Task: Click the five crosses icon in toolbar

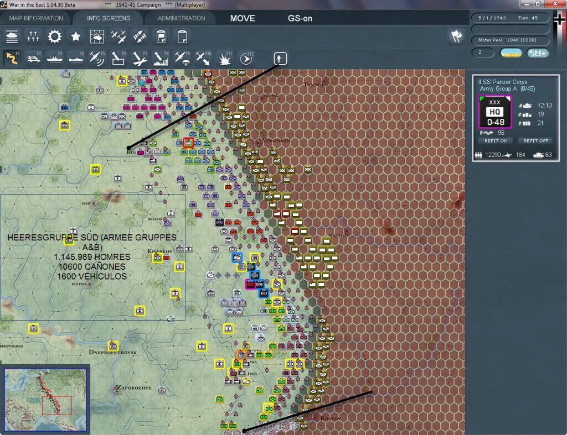Action: (x=33, y=36)
